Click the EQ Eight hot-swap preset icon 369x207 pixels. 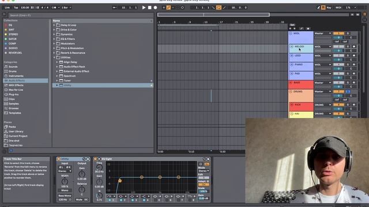coord(204,159)
